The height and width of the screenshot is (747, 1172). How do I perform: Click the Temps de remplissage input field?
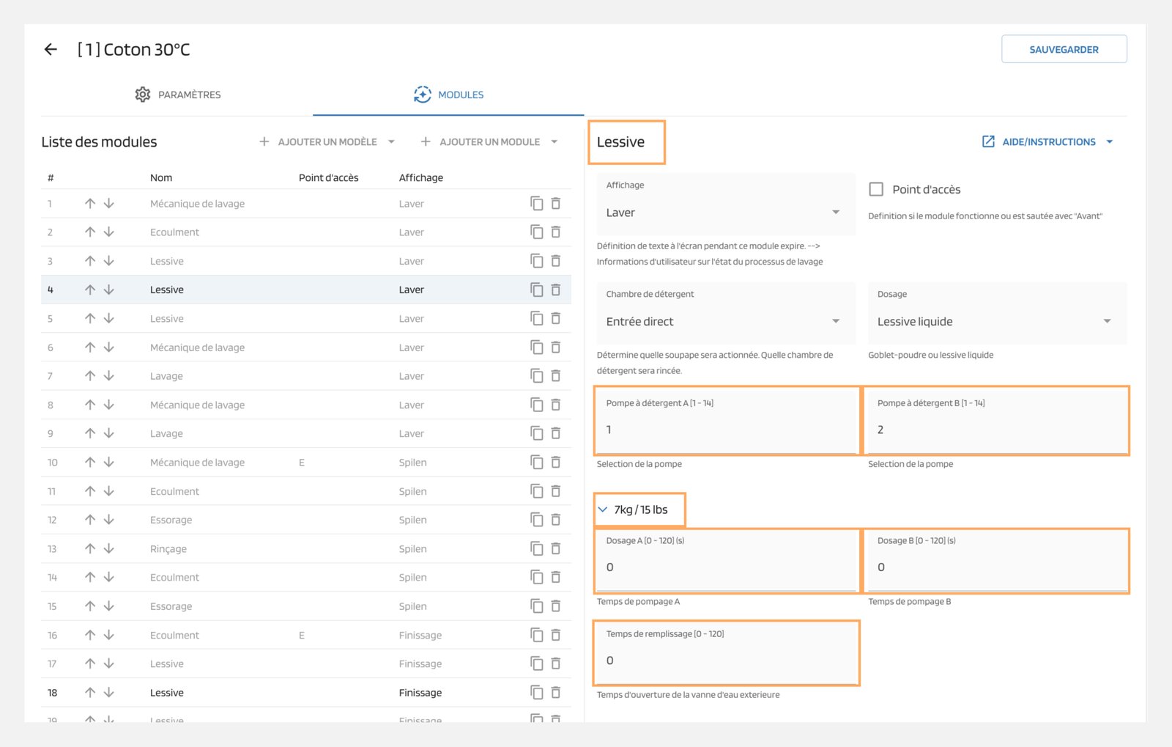tap(725, 660)
